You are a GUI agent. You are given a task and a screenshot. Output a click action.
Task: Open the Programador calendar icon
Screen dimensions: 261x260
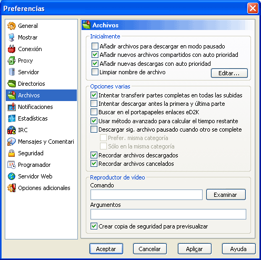pyautogui.click(x=12, y=165)
